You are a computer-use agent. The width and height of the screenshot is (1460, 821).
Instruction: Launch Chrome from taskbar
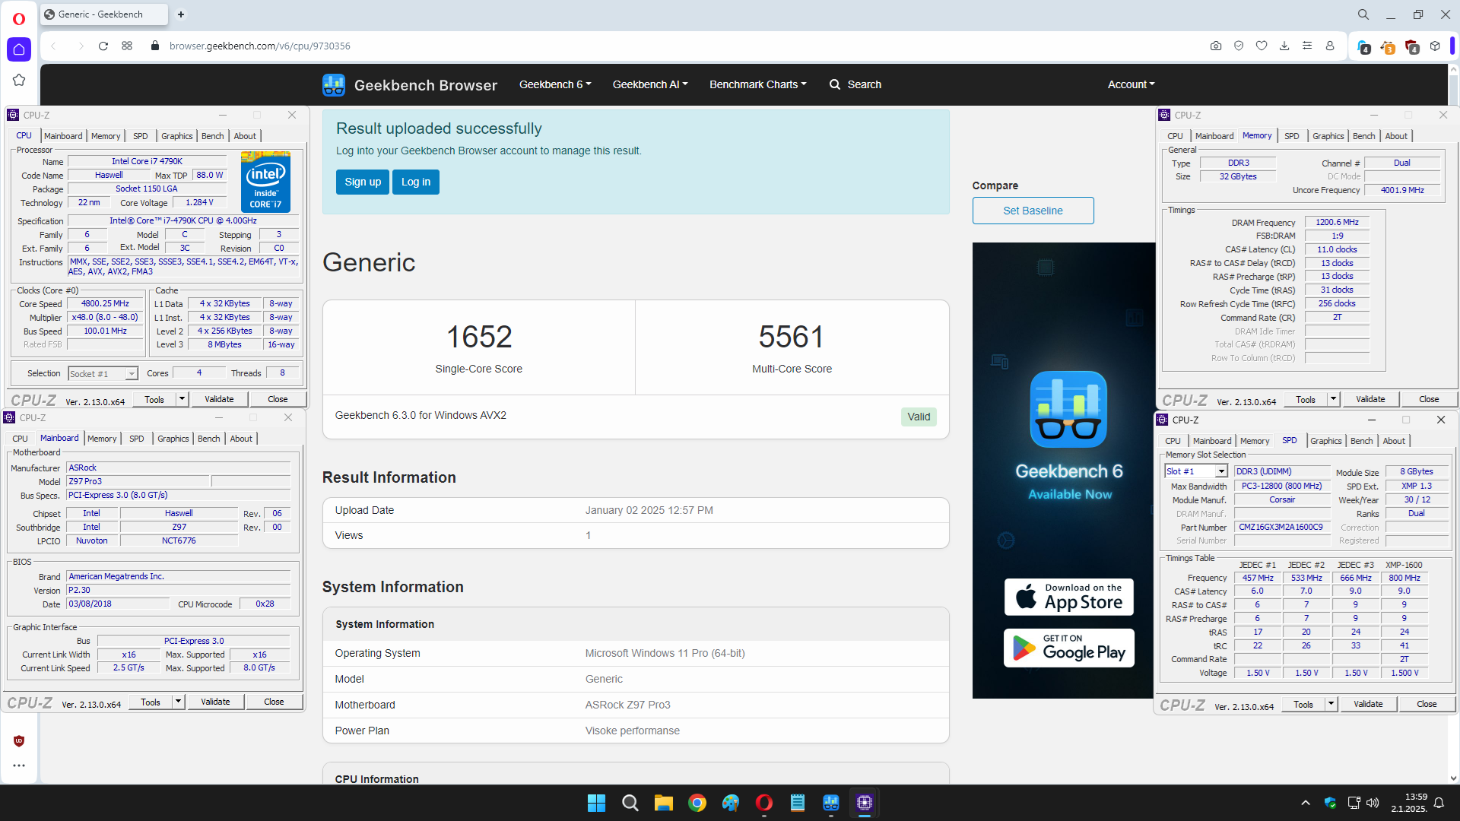[x=697, y=803]
